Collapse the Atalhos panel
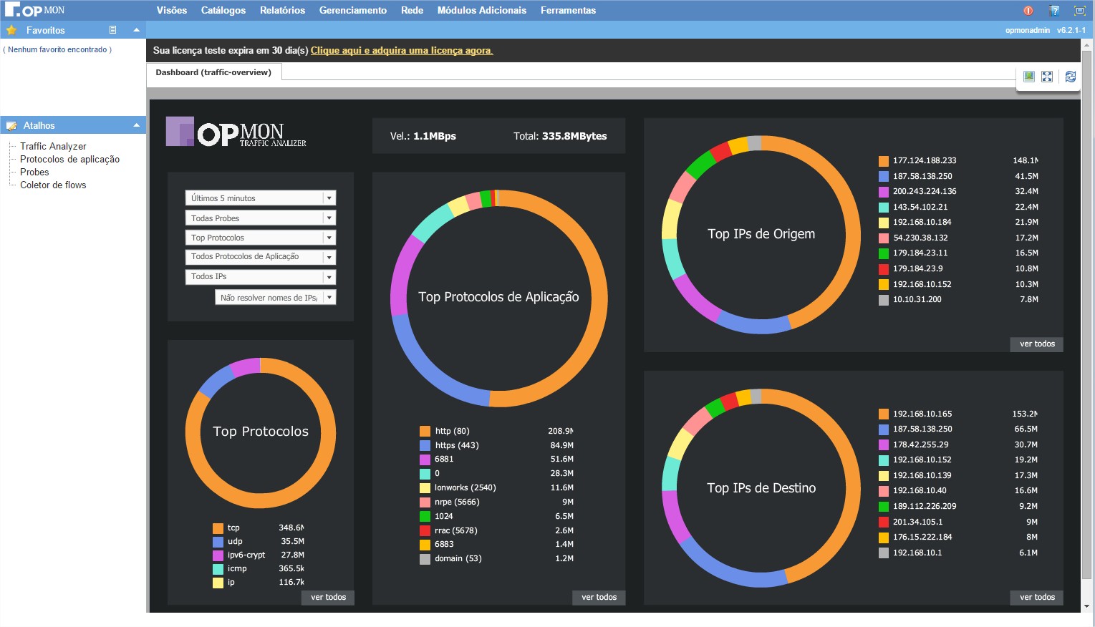1095x627 pixels. click(x=136, y=125)
